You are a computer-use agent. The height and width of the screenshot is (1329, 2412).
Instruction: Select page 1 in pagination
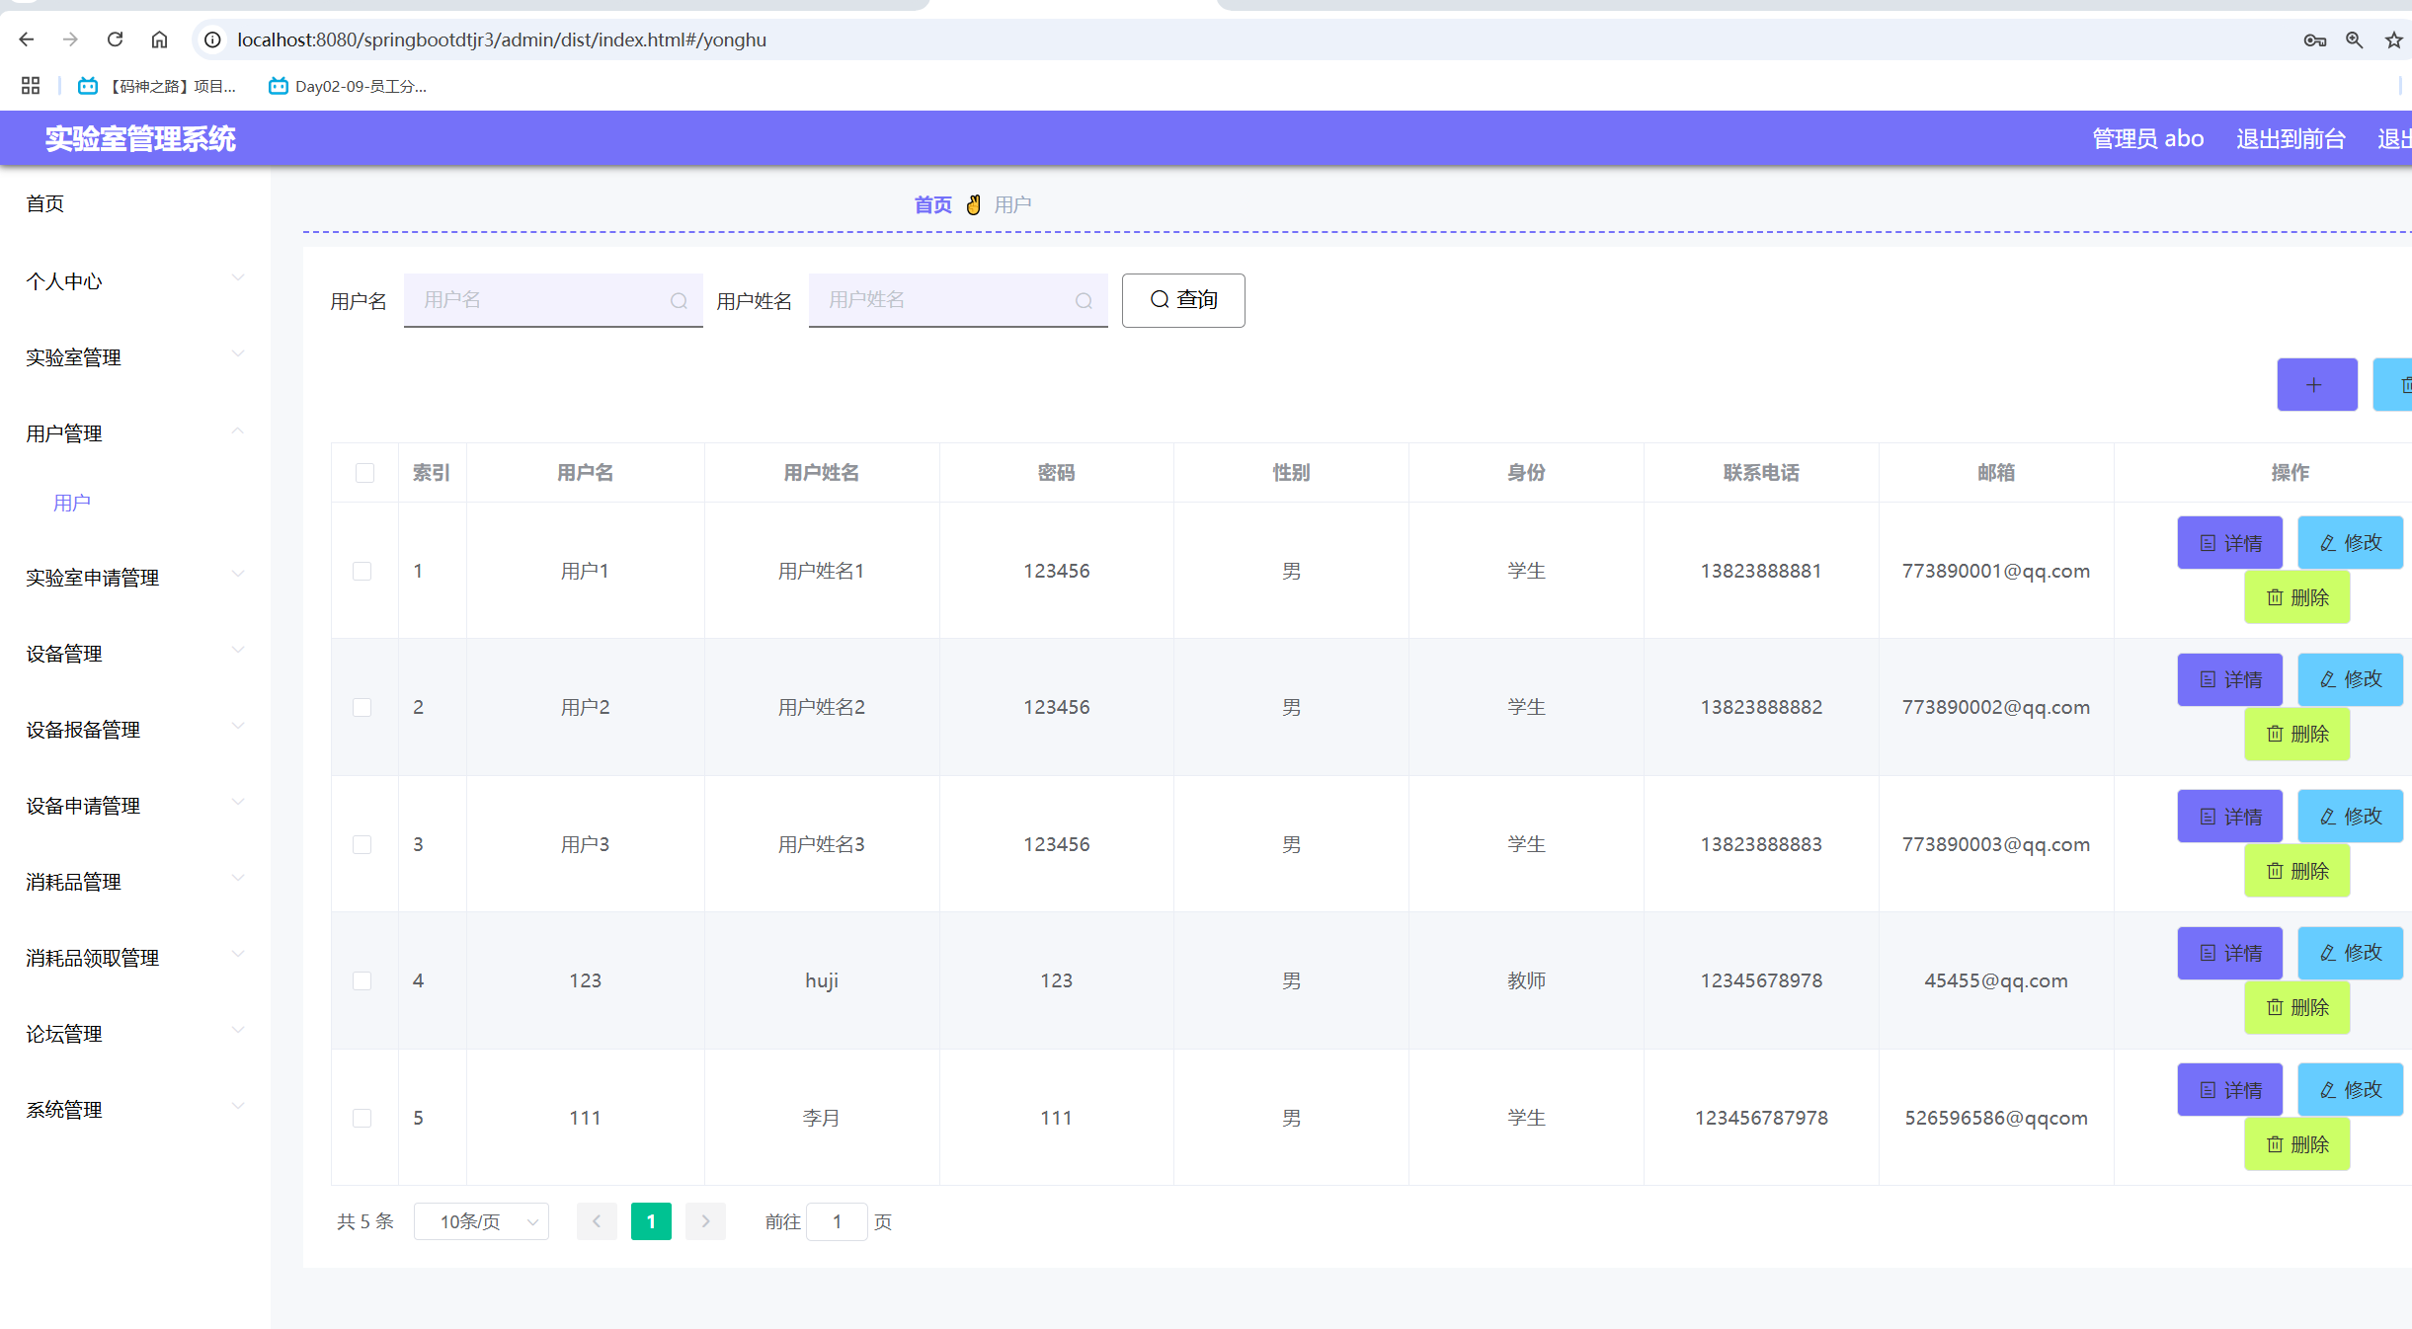pos(651,1221)
